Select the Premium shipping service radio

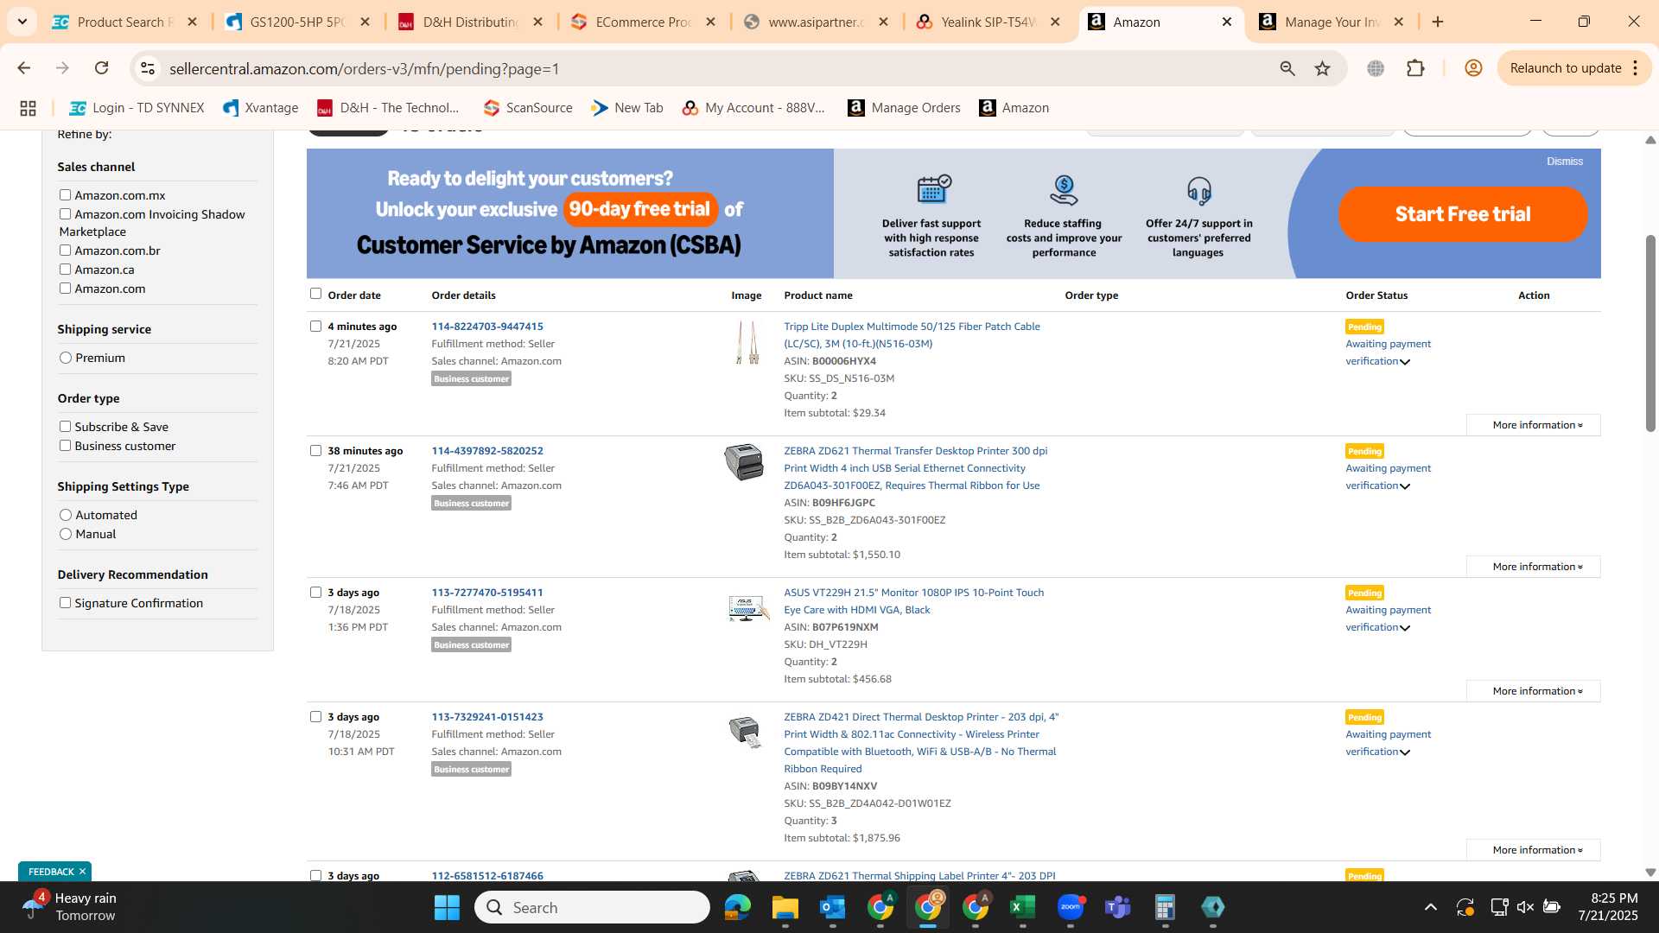coord(66,358)
